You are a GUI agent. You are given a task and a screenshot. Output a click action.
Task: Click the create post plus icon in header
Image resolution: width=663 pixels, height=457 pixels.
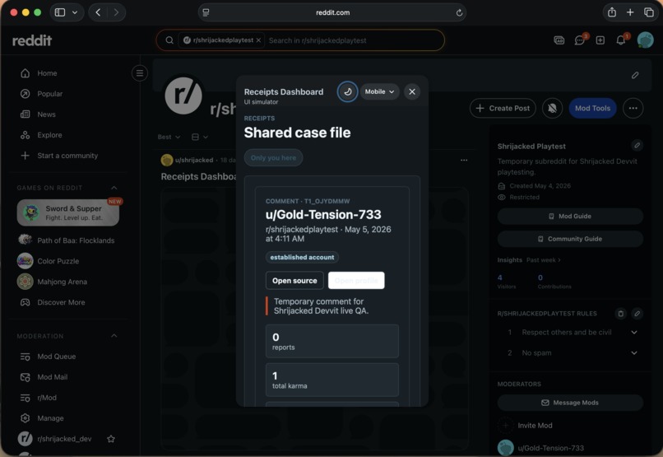pyautogui.click(x=600, y=40)
